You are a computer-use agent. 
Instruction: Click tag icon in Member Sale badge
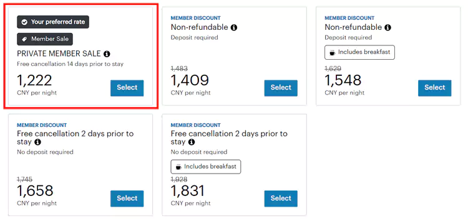[x=24, y=39]
